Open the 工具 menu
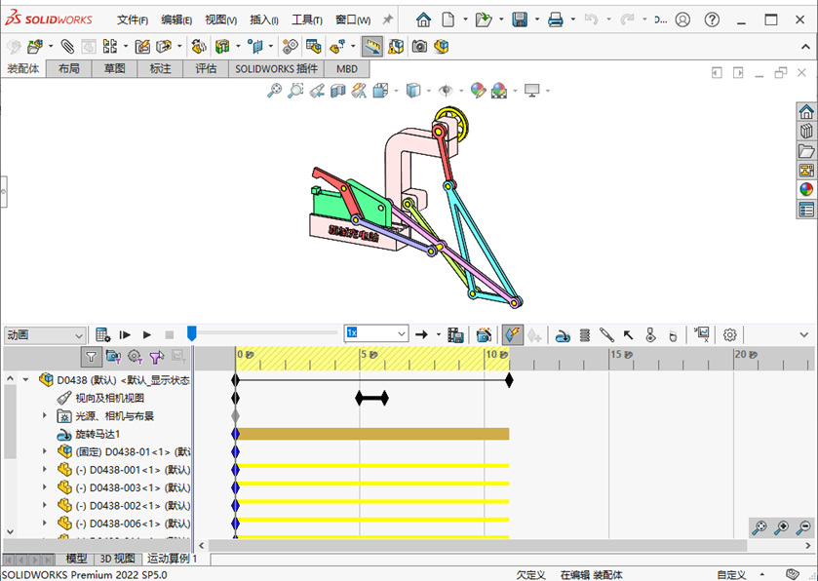This screenshot has width=818, height=581. point(306,19)
